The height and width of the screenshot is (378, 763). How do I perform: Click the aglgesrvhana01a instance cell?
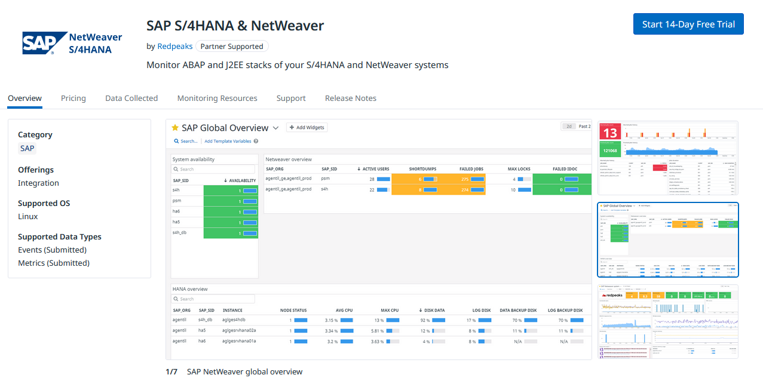(239, 342)
